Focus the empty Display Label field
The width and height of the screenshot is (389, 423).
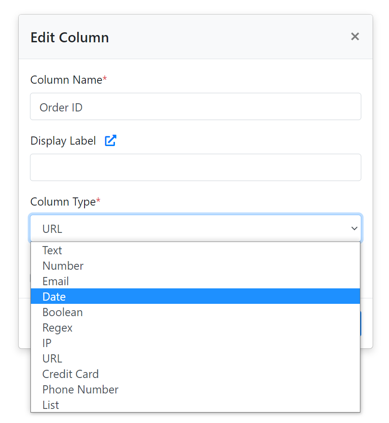[x=195, y=167]
